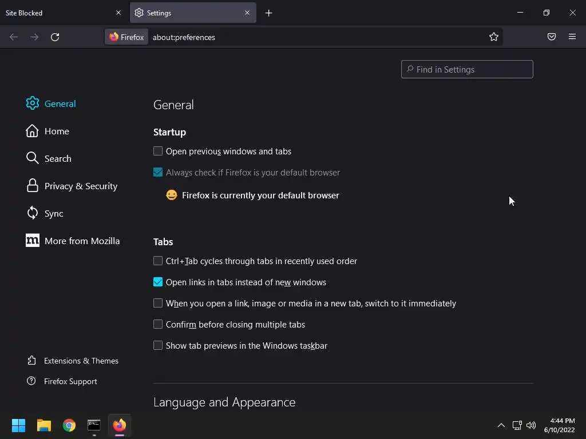The image size is (586, 439).
Task: Open Sync settings category
Action: point(45,213)
